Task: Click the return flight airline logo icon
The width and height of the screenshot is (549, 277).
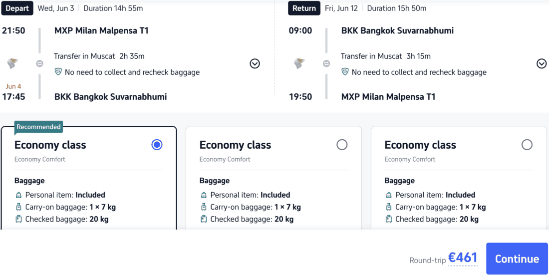Action: (299, 63)
